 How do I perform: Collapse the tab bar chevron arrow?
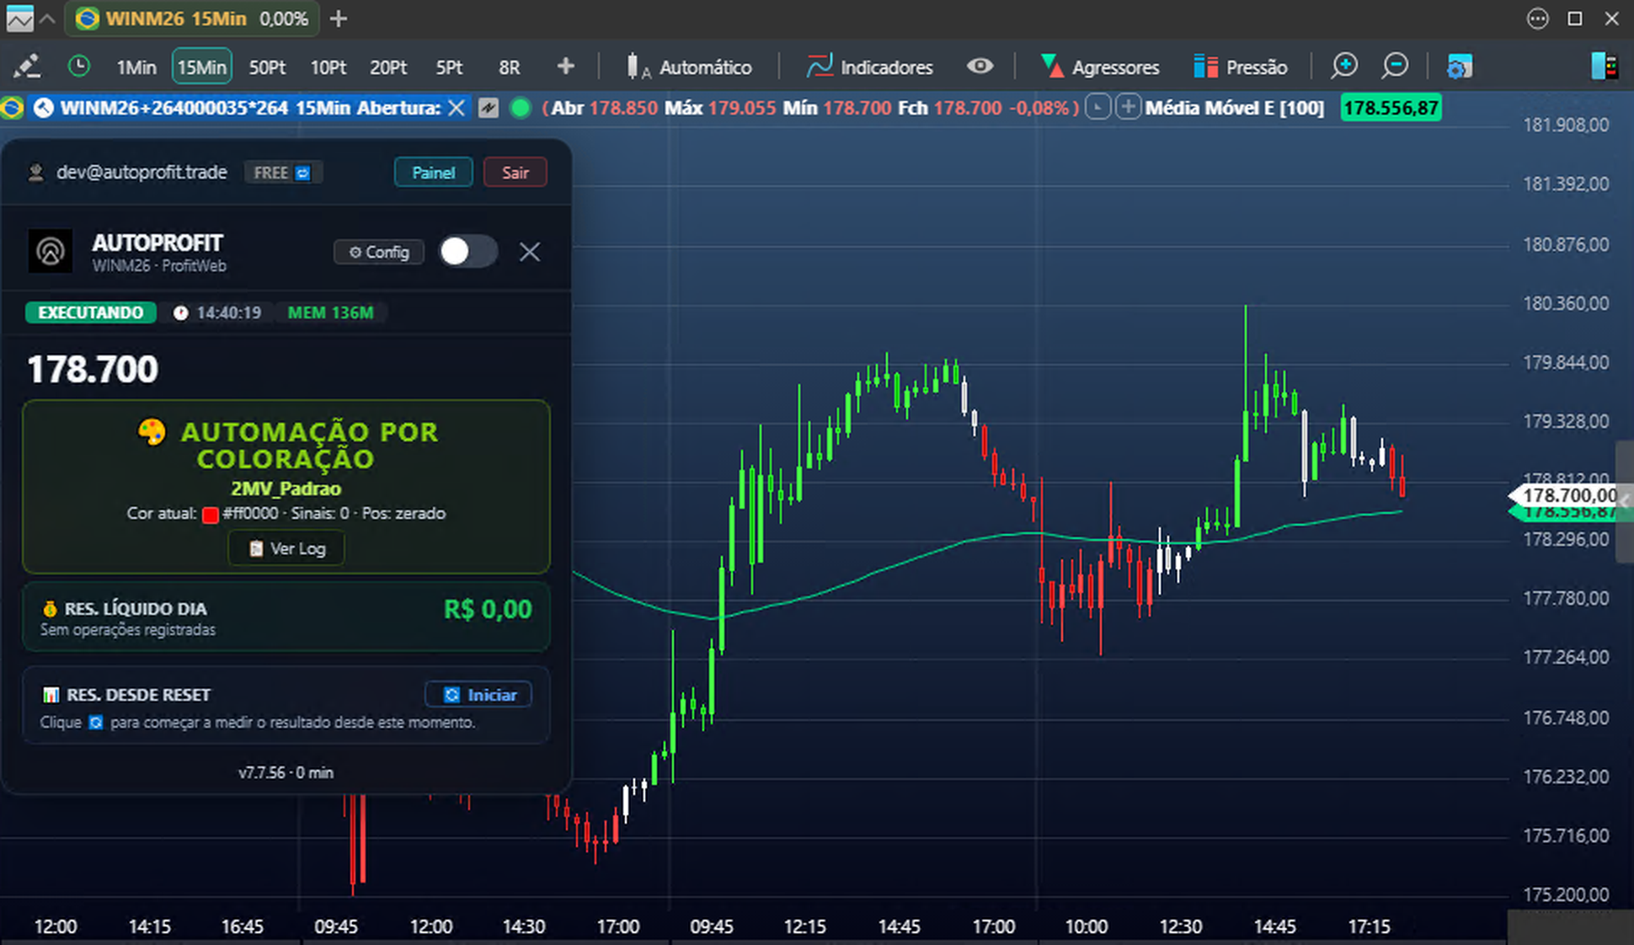(x=48, y=19)
